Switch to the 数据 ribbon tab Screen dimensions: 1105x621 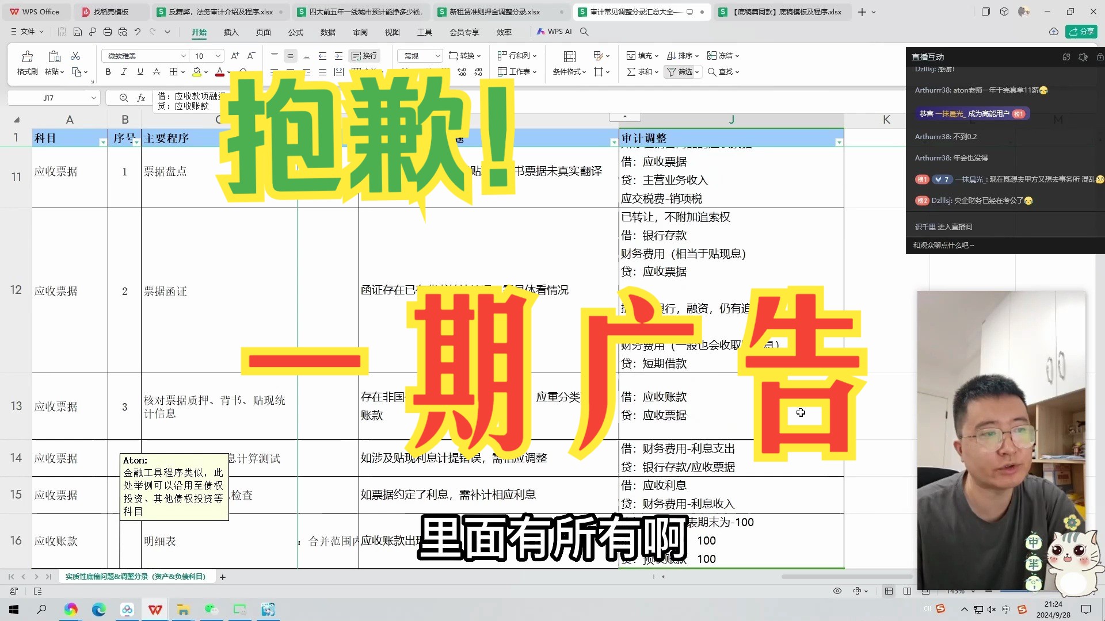pyautogui.click(x=328, y=32)
